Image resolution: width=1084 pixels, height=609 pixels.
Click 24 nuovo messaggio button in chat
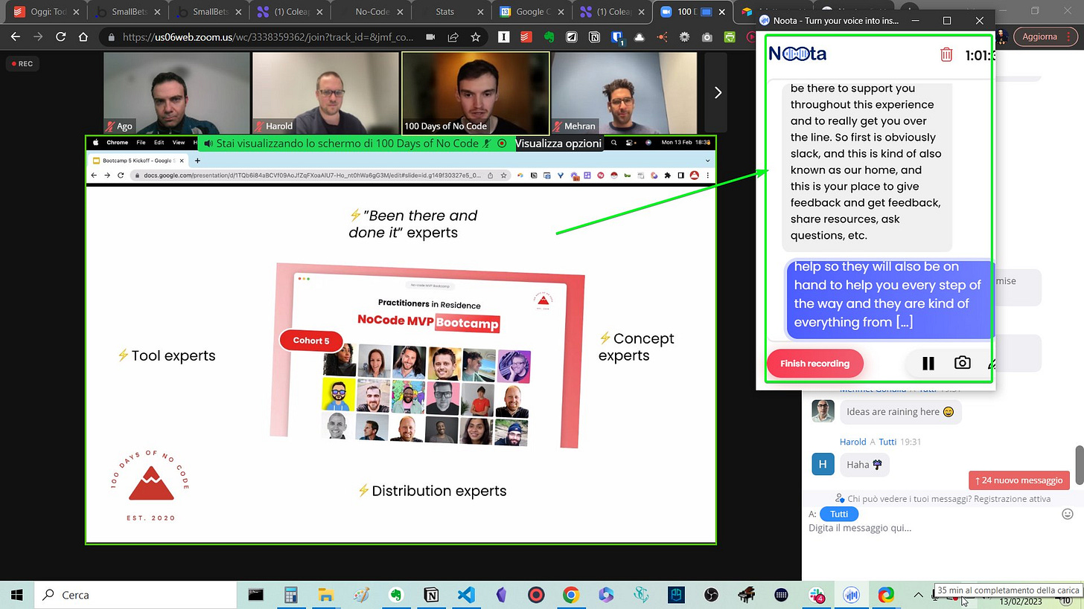coord(1019,480)
